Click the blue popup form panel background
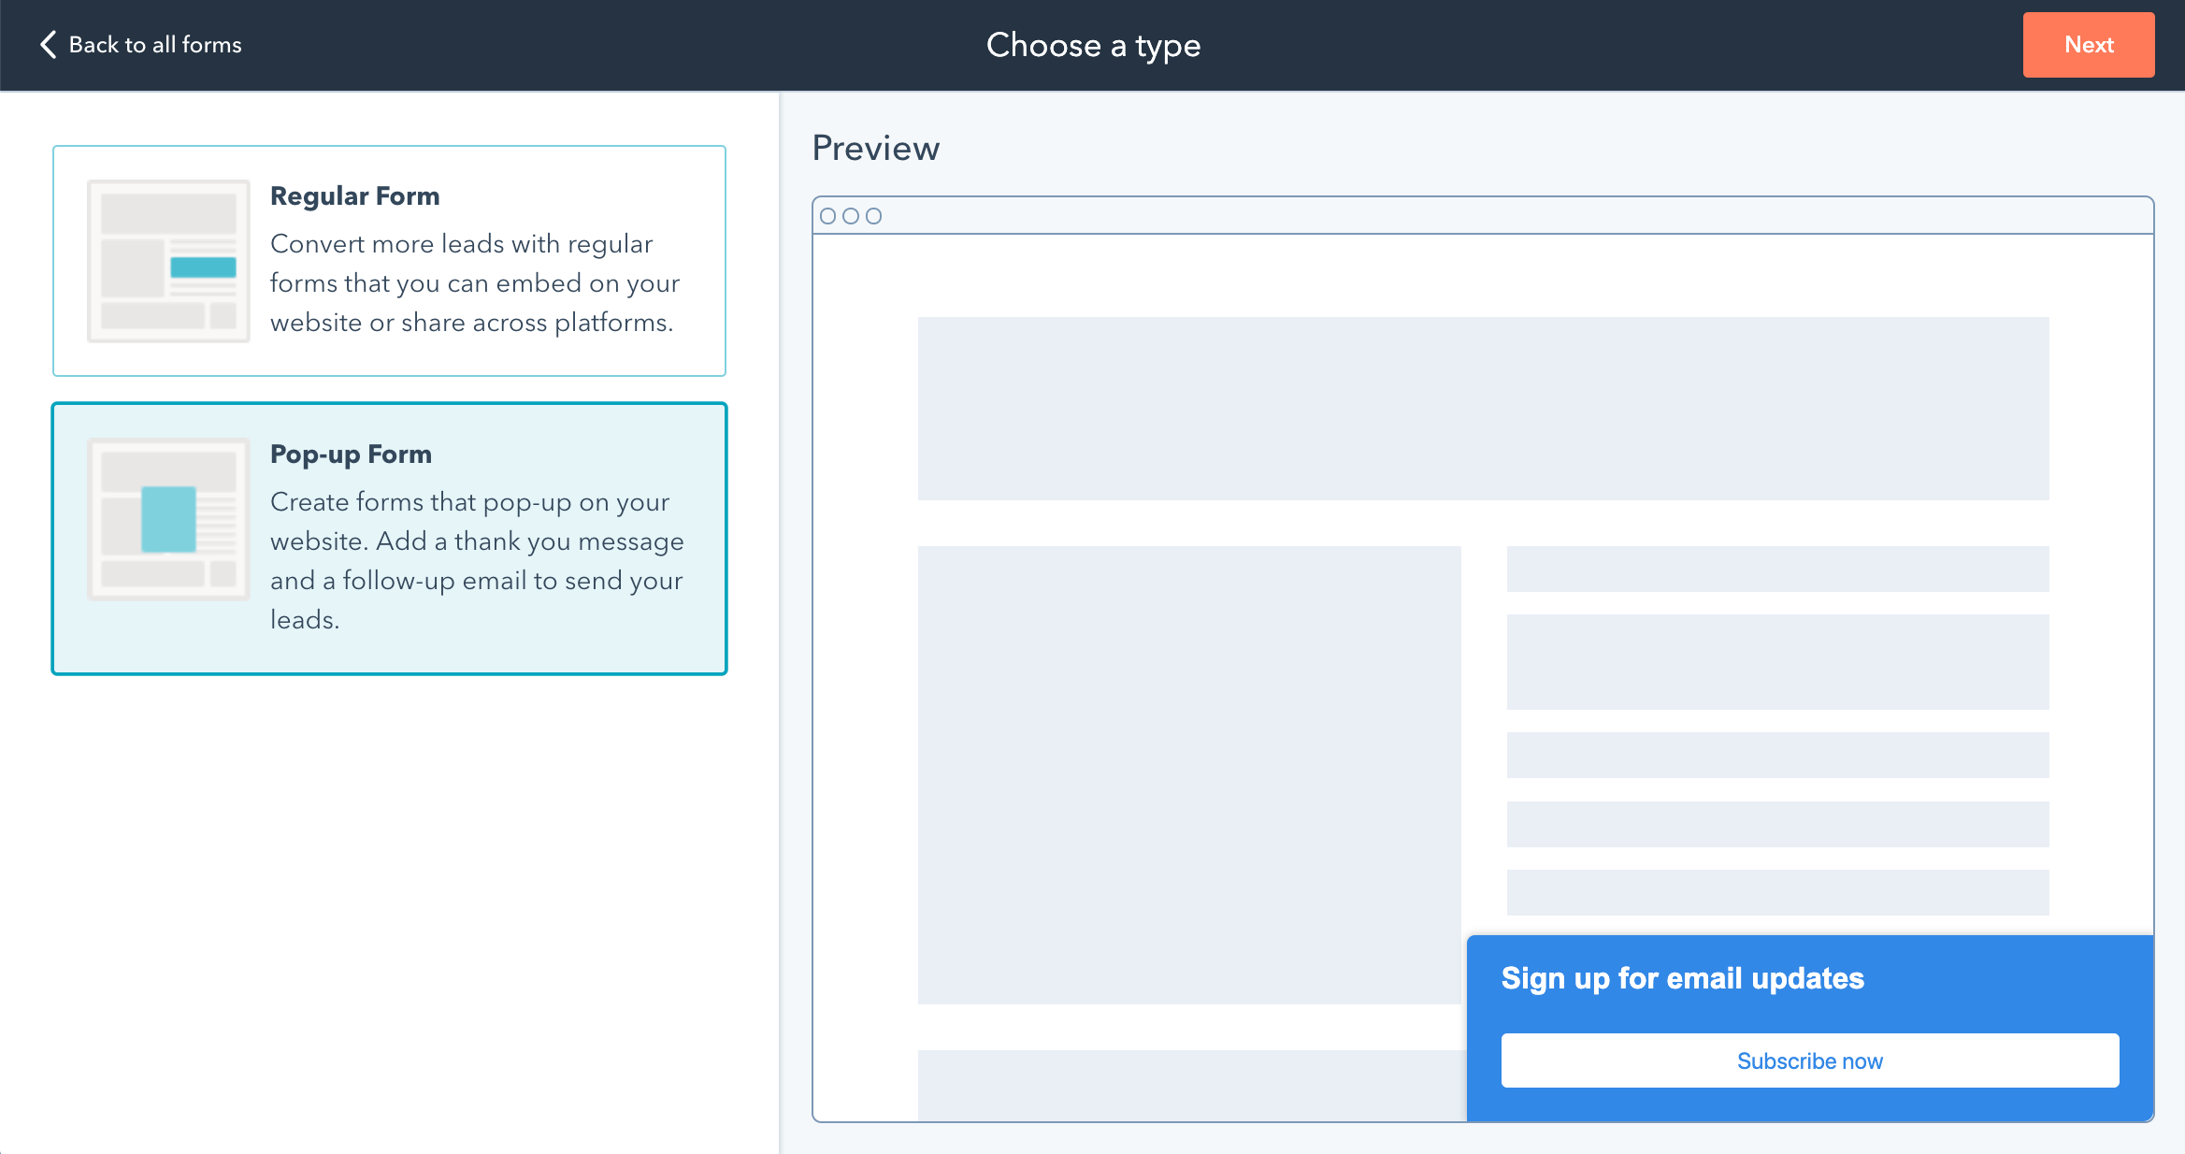Viewport: 2185px width, 1154px height. (x=2010, y=982)
